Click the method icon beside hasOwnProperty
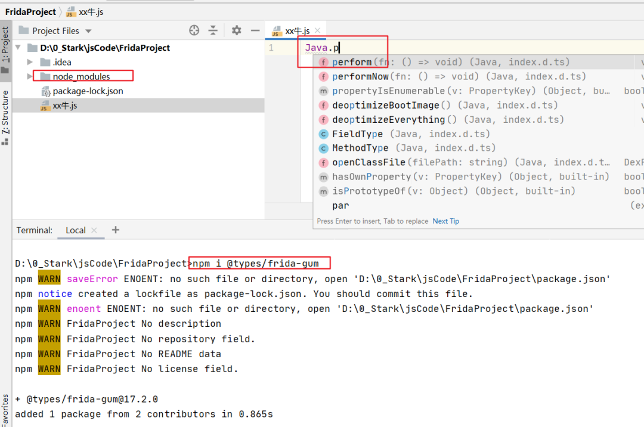Viewport: 644px width, 427px height. [324, 177]
